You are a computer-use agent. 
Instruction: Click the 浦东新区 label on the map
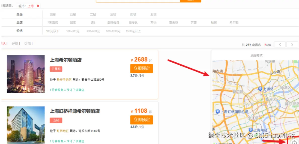click(x=292, y=104)
